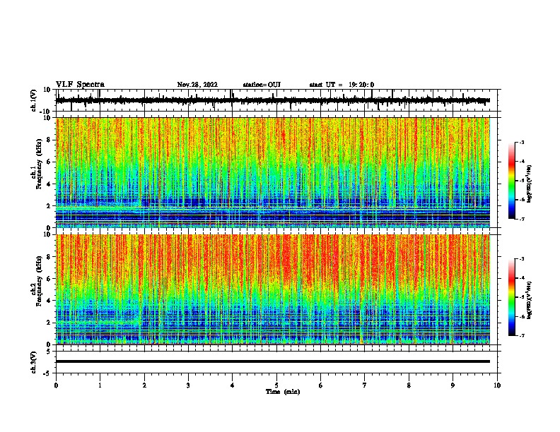Click the "ch.1(V)" vertical axis label
Image resolution: width=560 pixels, height=432 pixels.
pyautogui.click(x=34, y=100)
